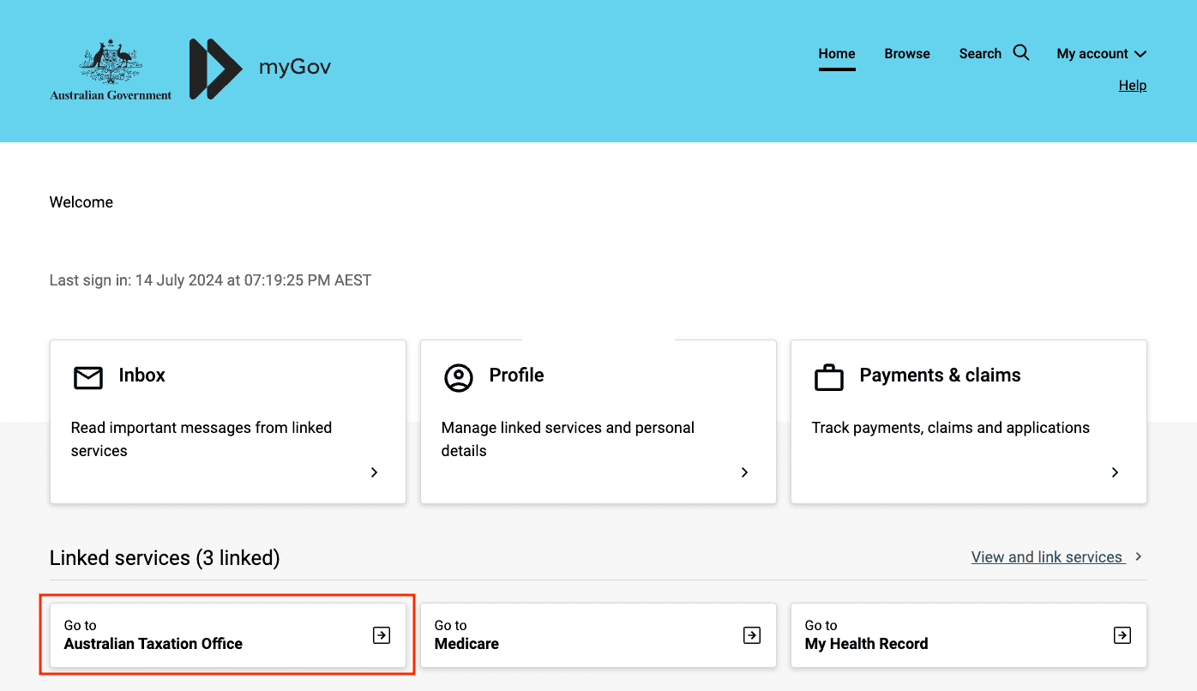Click chevron beside View and link services
The height and width of the screenshot is (691, 1197).
[1139, 556]
